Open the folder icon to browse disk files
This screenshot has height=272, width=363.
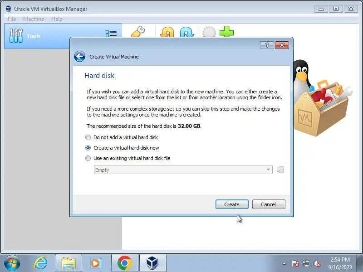click(x=280, y=170)
